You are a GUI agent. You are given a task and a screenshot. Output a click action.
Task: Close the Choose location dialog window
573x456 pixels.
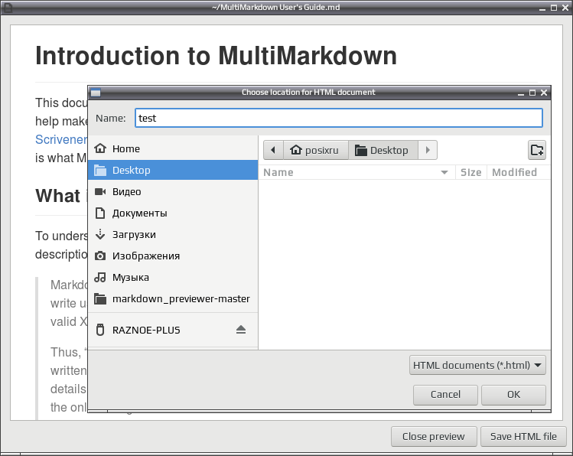pos(544,93)
